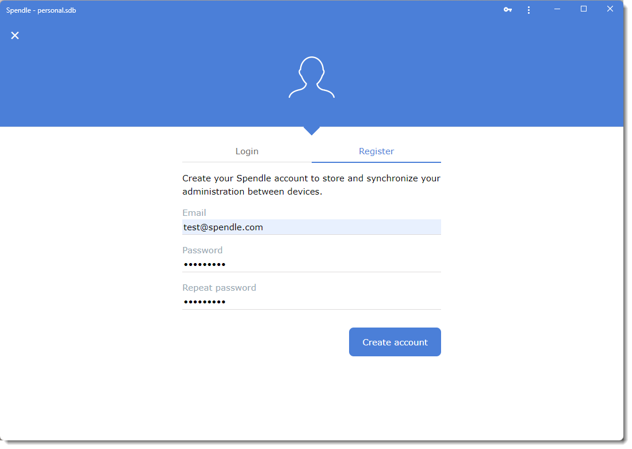Click into the Password field
The image size is (632, 449).
point(312,265)
